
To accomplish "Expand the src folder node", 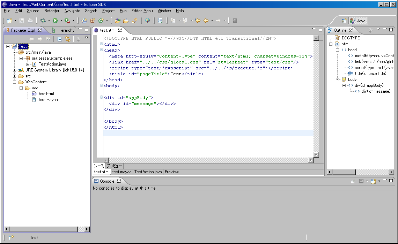I will click(x=14, y=76).
